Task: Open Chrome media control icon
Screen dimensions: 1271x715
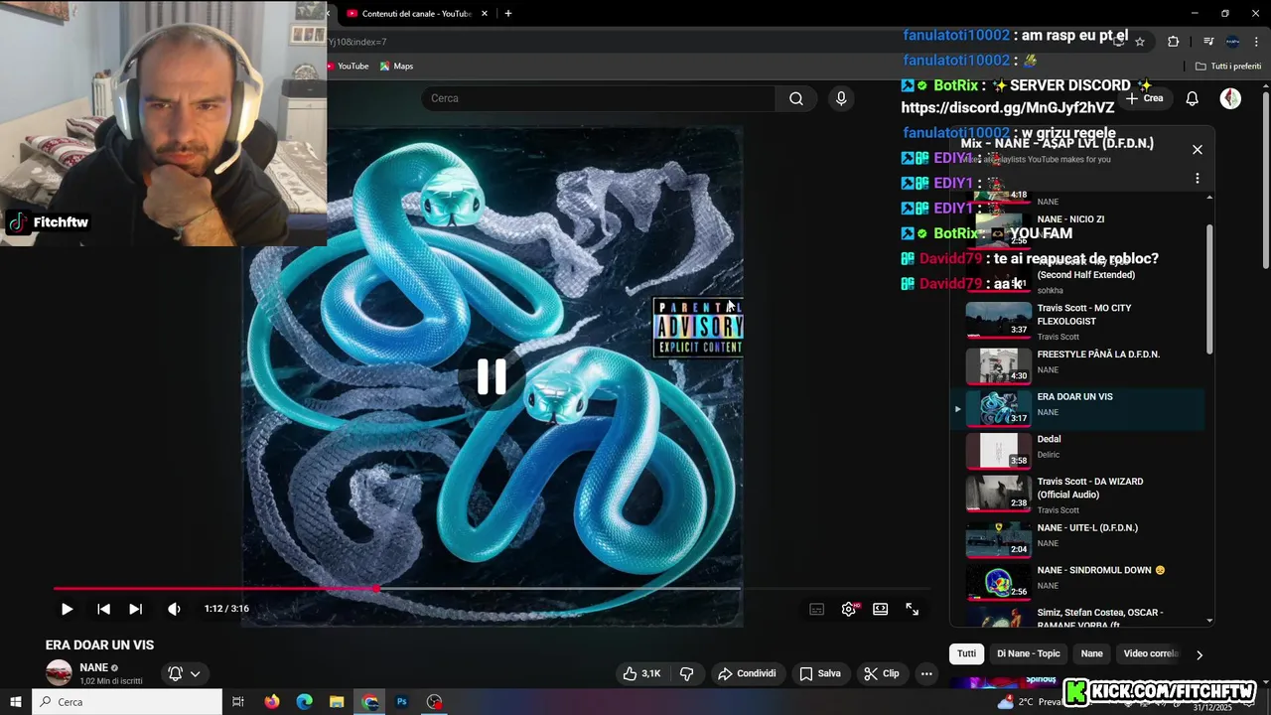Action: coord(1208,42)
